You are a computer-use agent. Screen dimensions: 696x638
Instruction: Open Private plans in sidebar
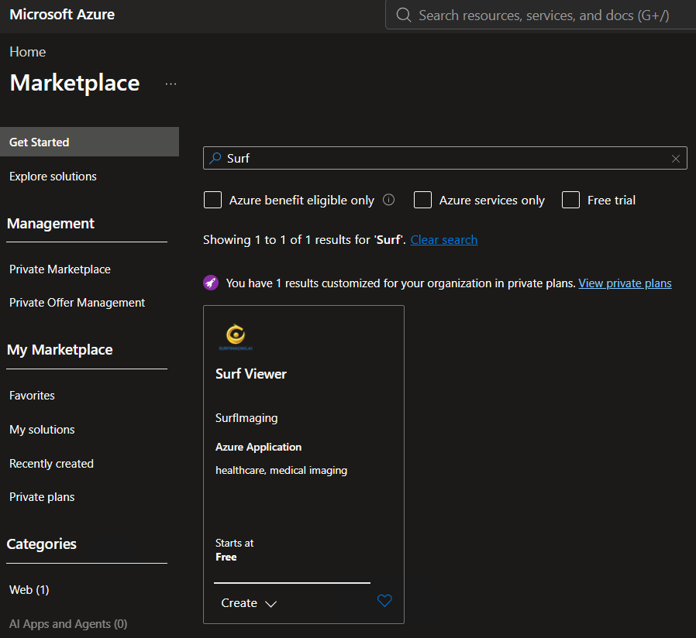coord(42,497)
